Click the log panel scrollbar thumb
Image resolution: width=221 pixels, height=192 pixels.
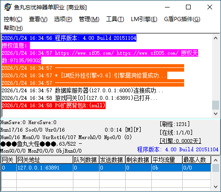pyautogui.click(x=215, y=105)
